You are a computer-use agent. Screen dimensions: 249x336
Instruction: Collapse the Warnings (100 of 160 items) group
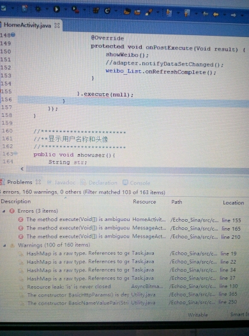click(x=4, y=245)
